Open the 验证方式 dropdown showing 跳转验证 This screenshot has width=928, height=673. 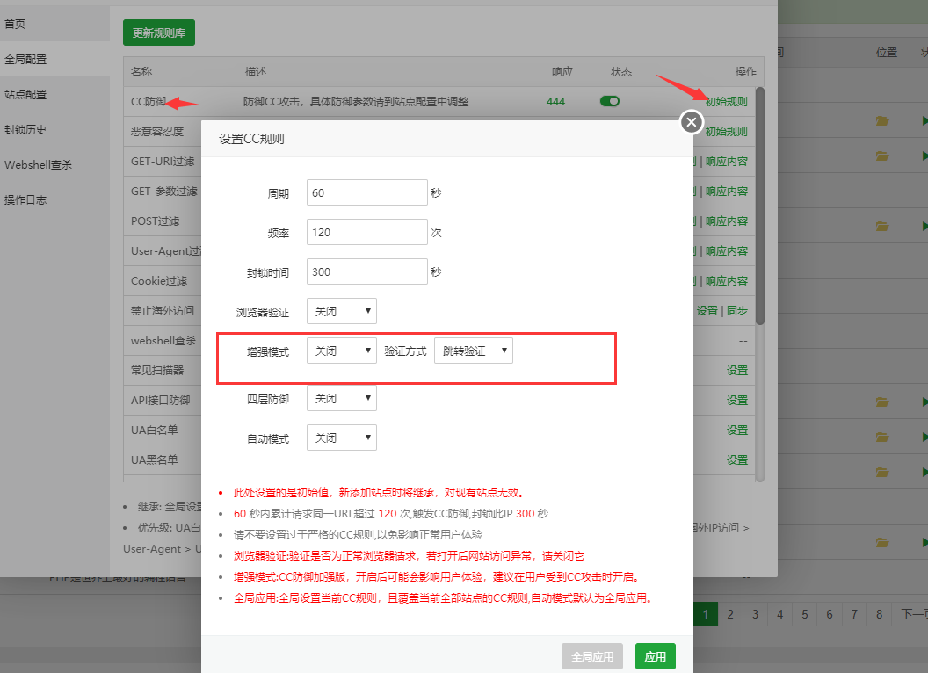tap(474, 351)
